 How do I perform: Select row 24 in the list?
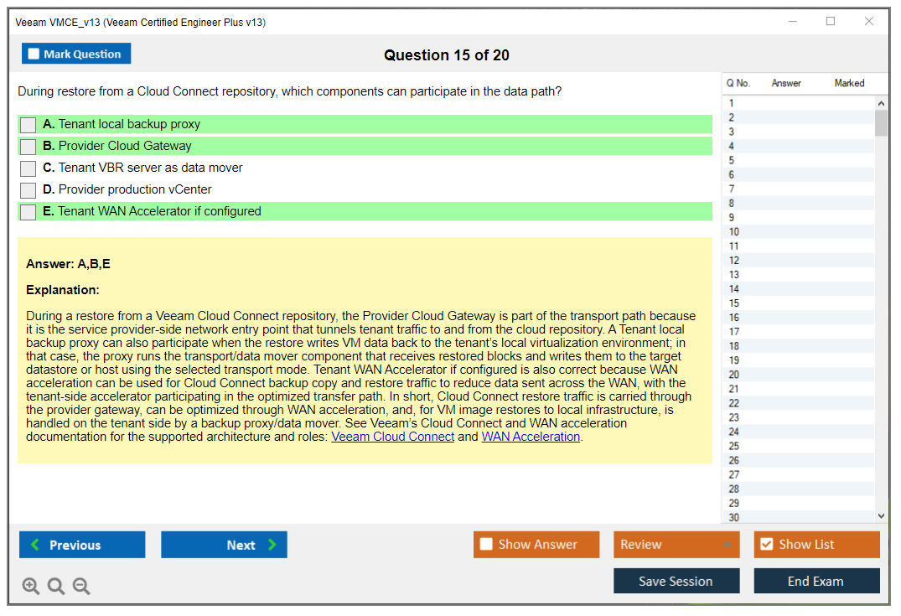[x=798, y=432]
